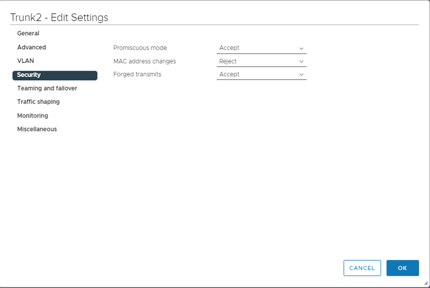
Task: Expand MAC address changes dropdown showing Reject
Action: tap(256, 61)
